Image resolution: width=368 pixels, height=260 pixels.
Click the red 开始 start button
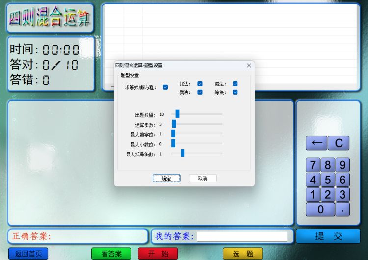pos(158,254)
